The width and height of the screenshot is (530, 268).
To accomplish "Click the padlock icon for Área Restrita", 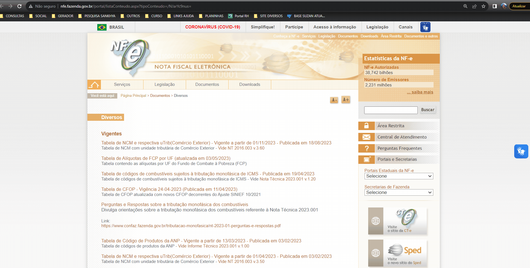I will coord(366,126).
